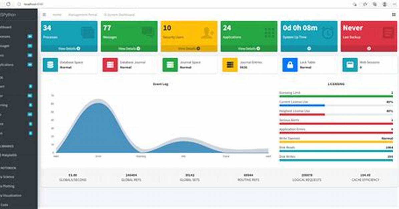Screen dimensions: 399x209
Task: Click the Lock Table status card text
Action: [x=308, y=65]
